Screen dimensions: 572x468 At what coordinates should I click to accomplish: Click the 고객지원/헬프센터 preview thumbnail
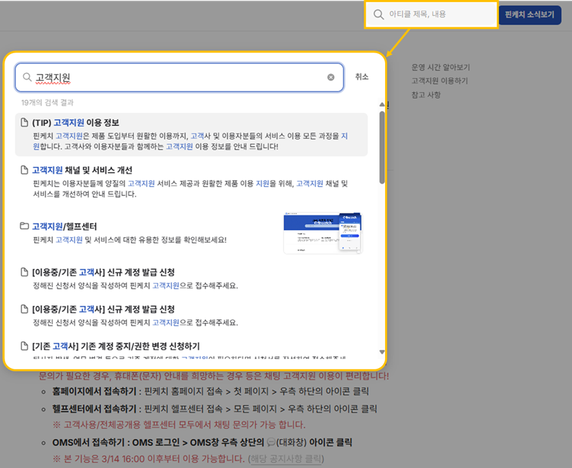click(323, 233)
